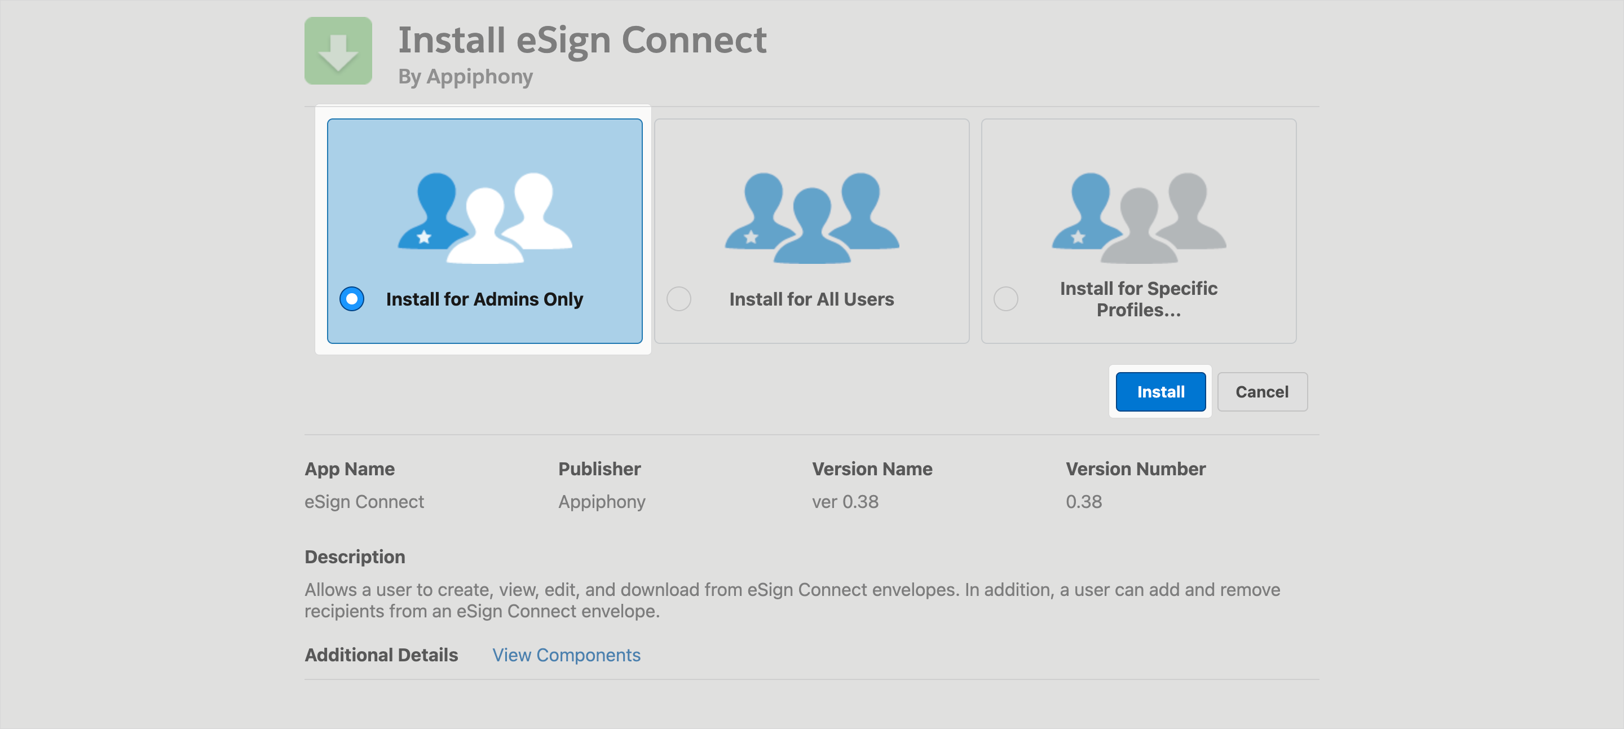Click the green download arrow package icon
The image size is (1624, 729).
tap(338, 51)
